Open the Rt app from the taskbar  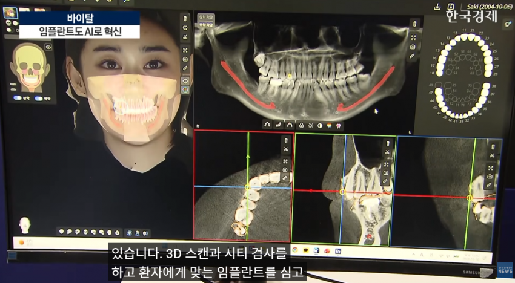(x=337, y=251)
